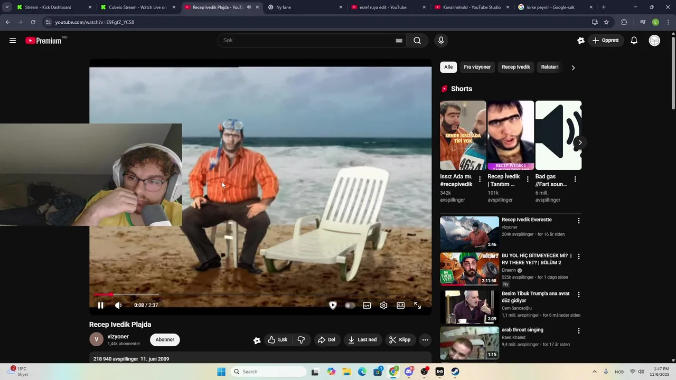Go back in browser history
The width and height of the screenshot is (676, 380).
[x=7, y=22]
